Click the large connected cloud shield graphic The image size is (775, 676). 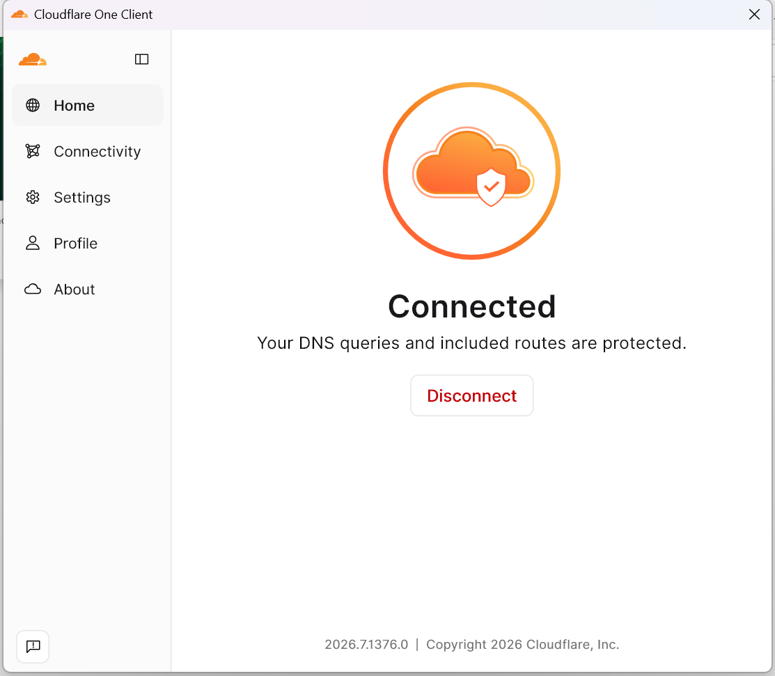click(471, 171)
